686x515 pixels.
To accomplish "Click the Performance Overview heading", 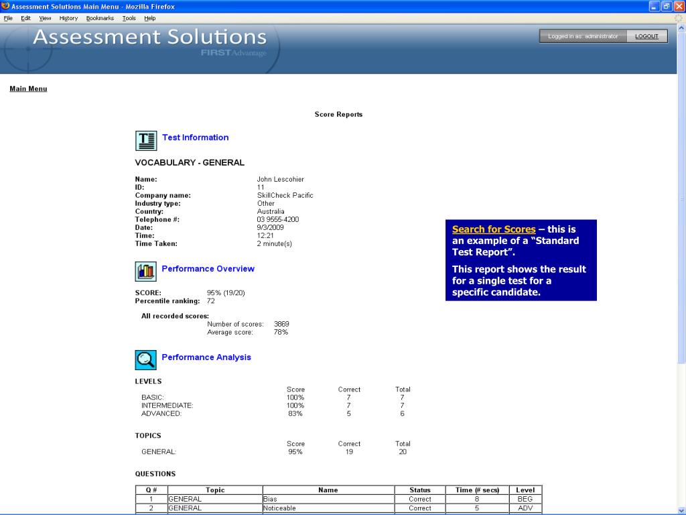I will [208, 269].
